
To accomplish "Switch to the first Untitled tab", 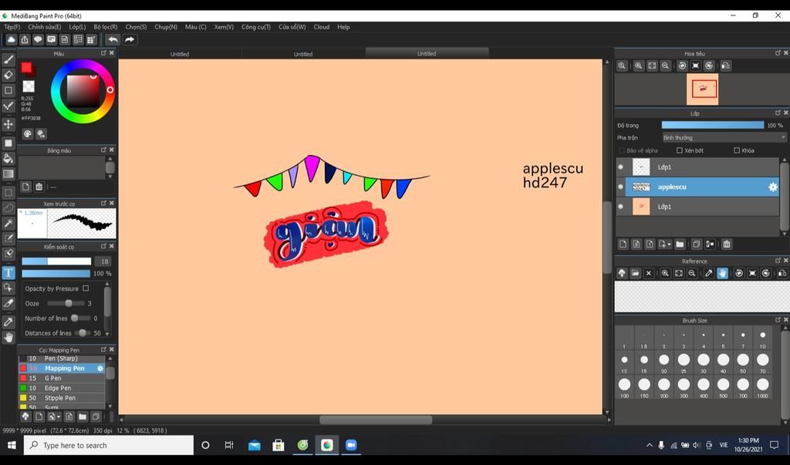I will [180, 54].
